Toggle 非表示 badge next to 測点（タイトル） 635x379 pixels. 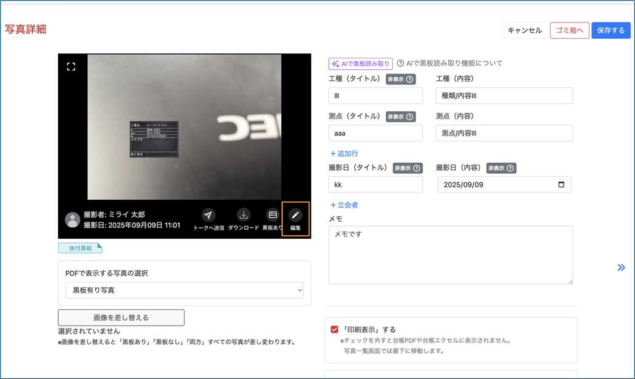(x=400, y=117)
